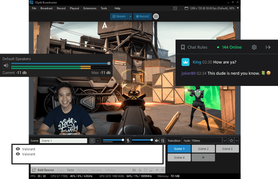Click username joker89 in chat

188,73
